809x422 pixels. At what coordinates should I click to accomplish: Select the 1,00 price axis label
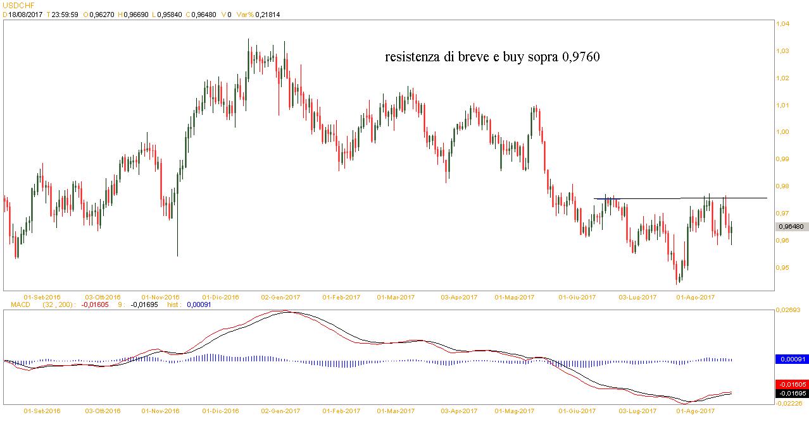point(782,132)
